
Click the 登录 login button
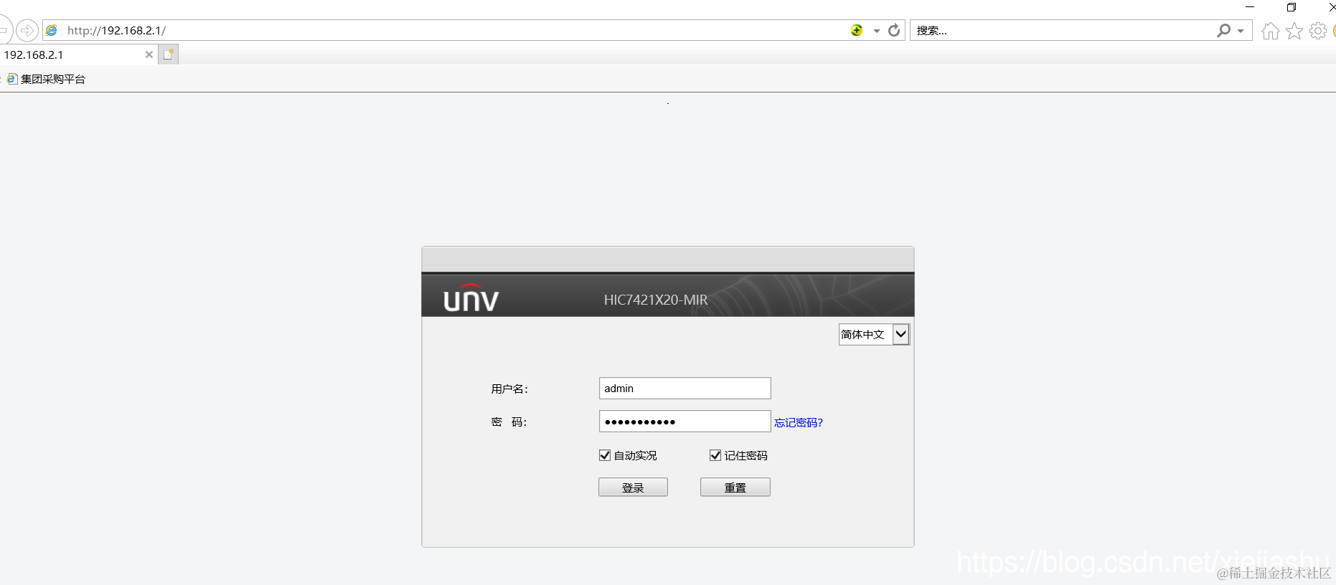[x=633, y=487]
